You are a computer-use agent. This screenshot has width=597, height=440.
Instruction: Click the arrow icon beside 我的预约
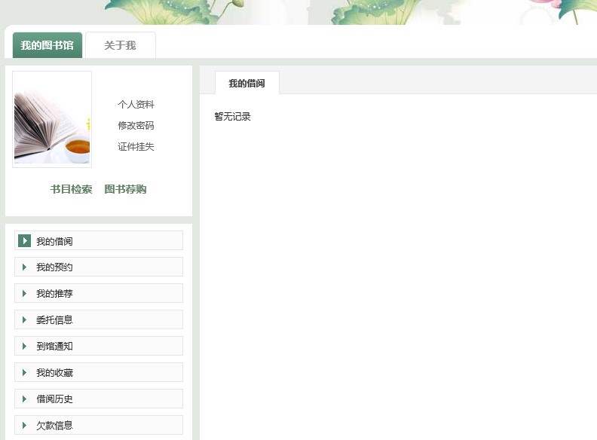pyautogui.click(x=24, y=267)
